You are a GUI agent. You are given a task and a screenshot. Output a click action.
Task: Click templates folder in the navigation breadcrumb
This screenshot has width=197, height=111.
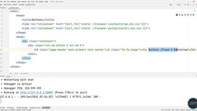tap(22, 5)
